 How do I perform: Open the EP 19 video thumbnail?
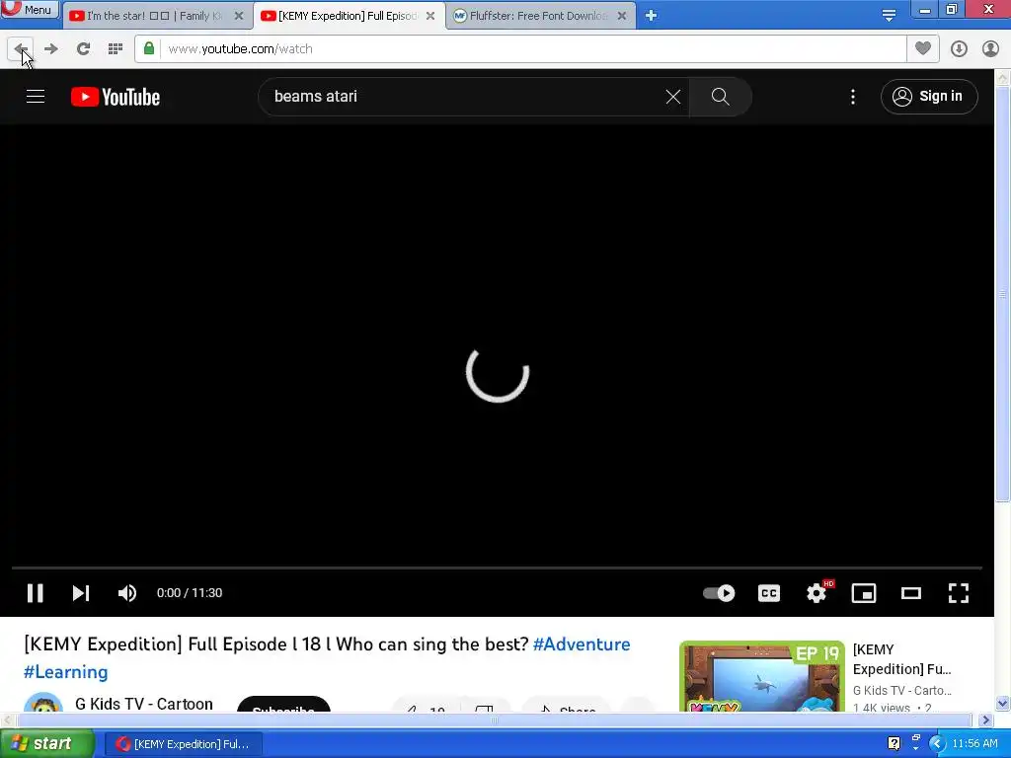[761, 676]
